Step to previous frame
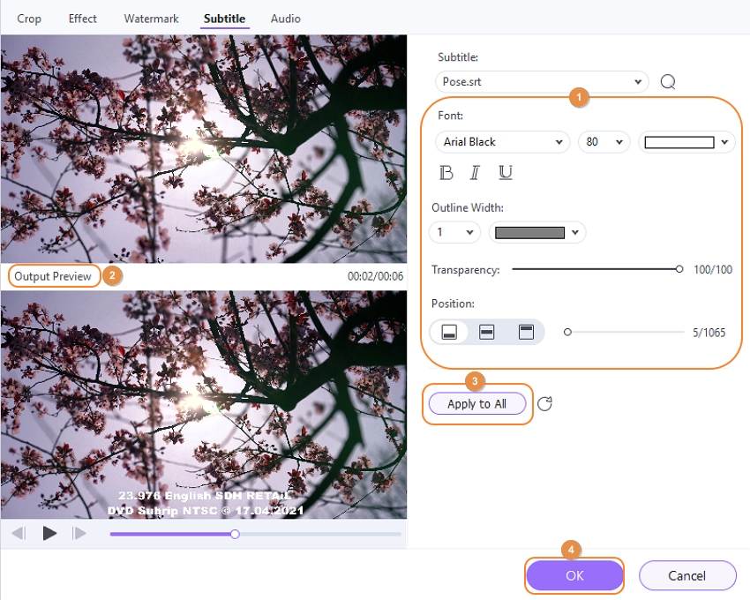This screenshot has height=600, width=750. (x=19, y=533)
